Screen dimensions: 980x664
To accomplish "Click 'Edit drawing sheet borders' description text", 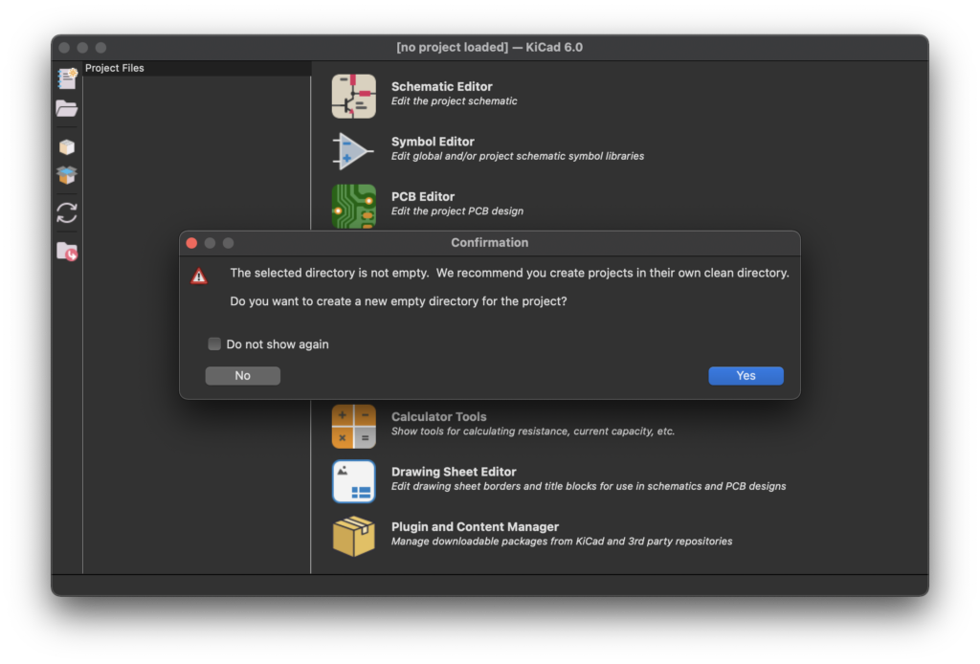I will coord(589,486).
